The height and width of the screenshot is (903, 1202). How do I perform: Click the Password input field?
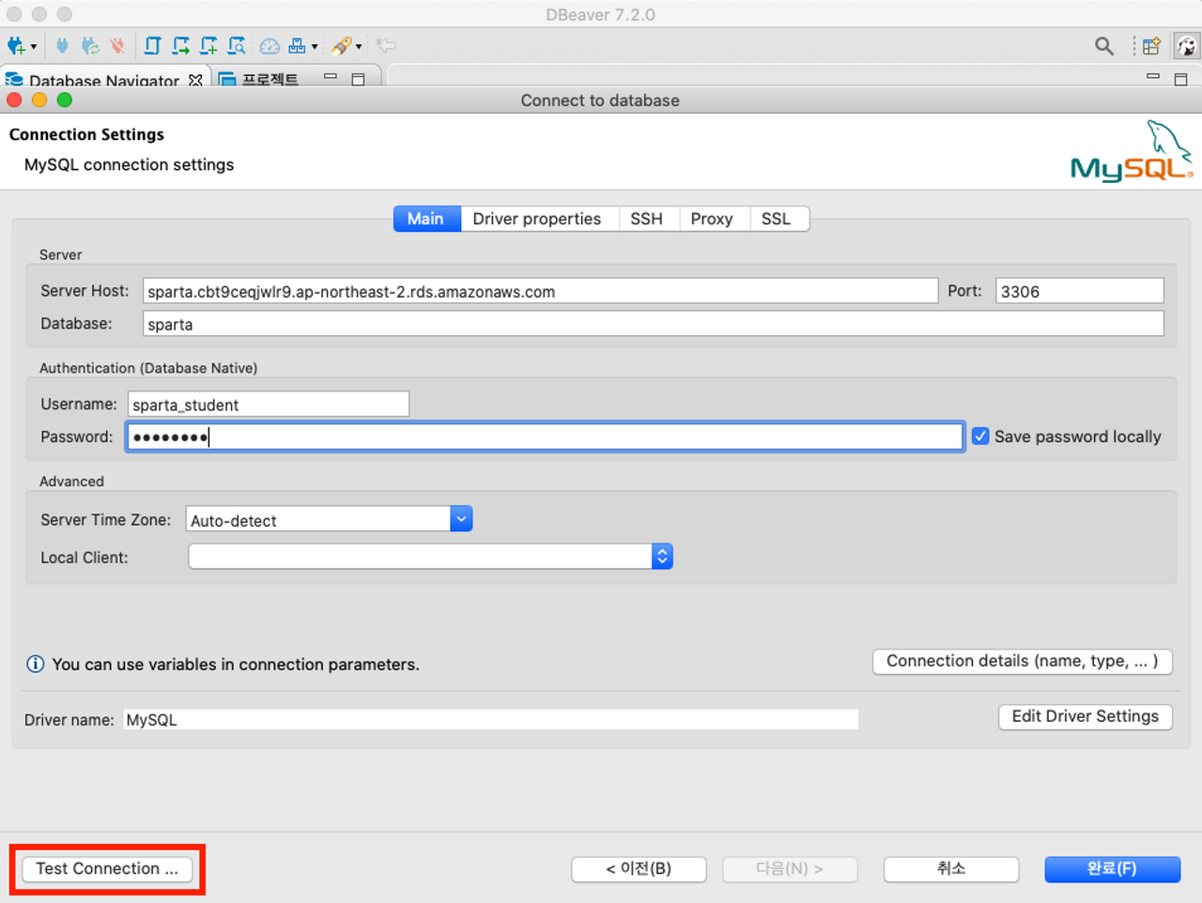[x=545, y=436]
